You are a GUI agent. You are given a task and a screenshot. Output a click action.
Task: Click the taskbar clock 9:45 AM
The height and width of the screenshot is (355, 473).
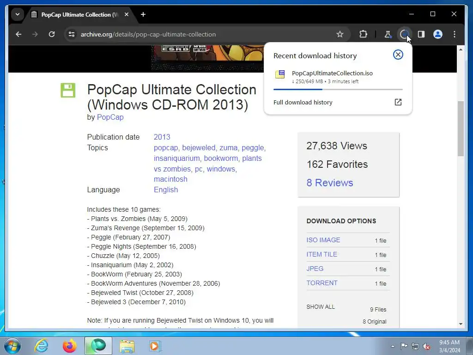(449, 346)
